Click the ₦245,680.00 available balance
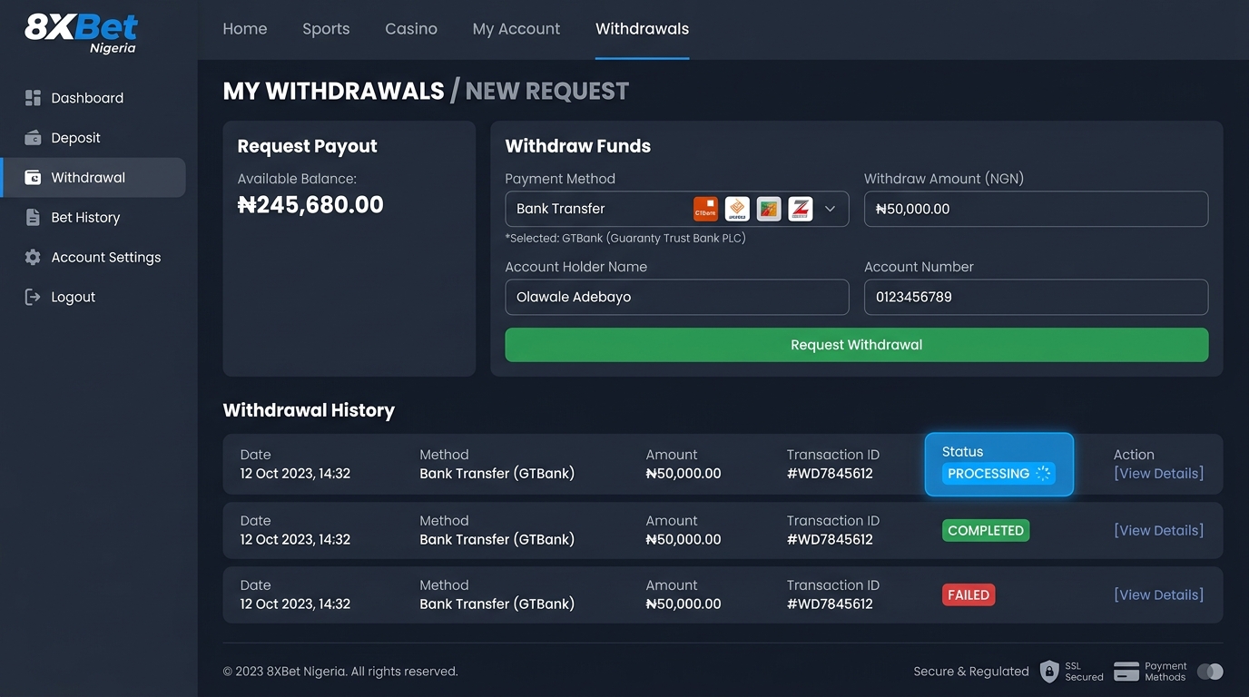The height and width of the screenshot is (697, 1249). coord(310,205)
